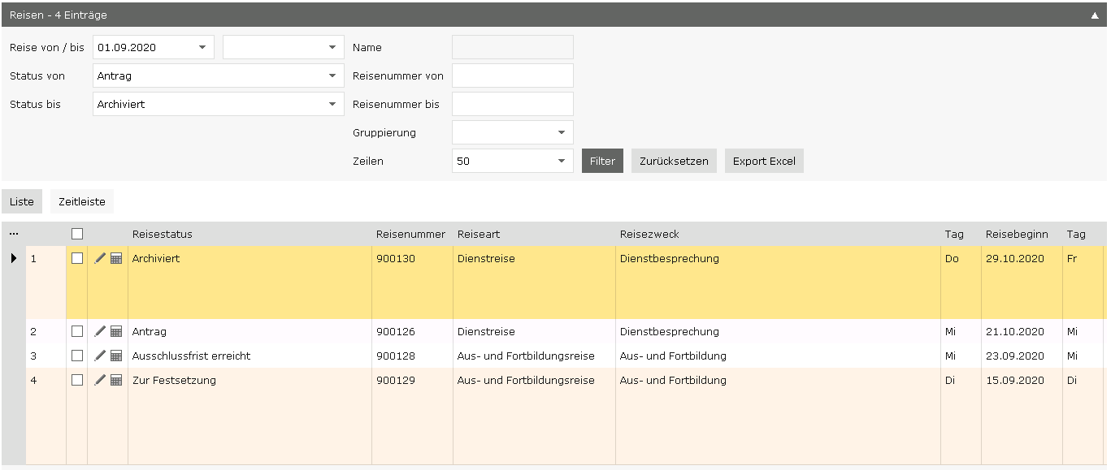The height and width of the screenshot is (470, 1111).
Task: Open calculator icon for trip 900130
Action: (x=116, y=258)
